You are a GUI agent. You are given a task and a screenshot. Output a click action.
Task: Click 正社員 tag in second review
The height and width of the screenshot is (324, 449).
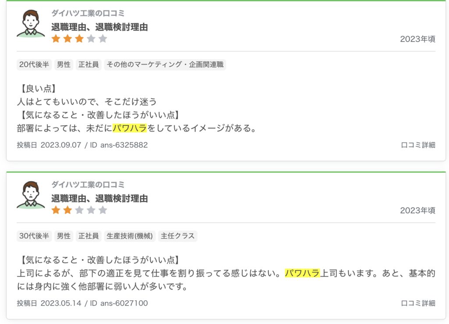[x=89, y=236]
